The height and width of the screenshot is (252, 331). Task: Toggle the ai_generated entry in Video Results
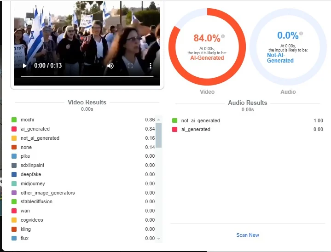(35, 129)
